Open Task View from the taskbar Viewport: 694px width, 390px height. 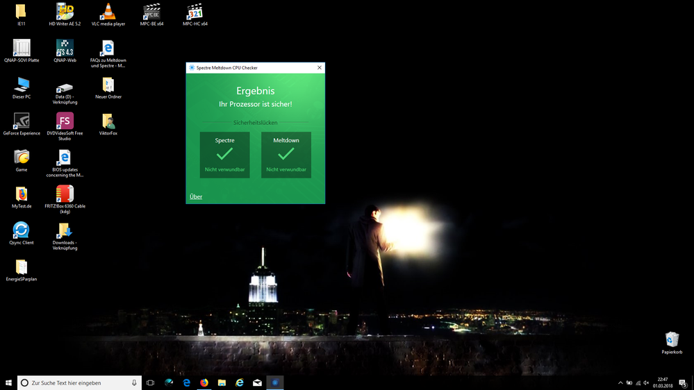[x=151, y=382]
